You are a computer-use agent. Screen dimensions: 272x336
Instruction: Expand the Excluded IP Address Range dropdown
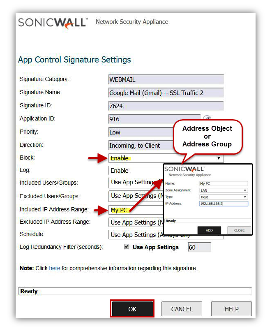[136, 222]
